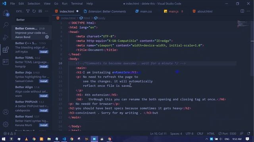
Task: Click line number 10 in gutter
Action: coord(60,63)
